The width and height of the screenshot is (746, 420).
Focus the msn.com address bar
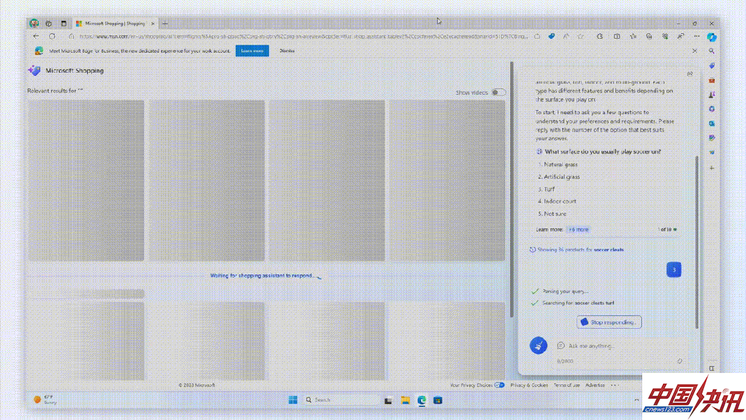[x=304, y=36]
